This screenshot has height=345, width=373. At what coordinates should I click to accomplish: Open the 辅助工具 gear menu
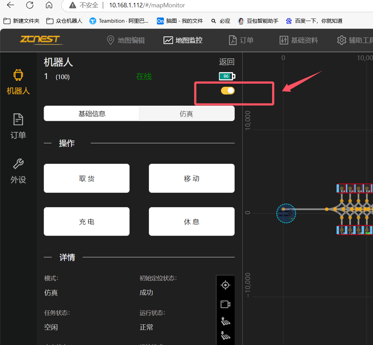tap(355, 40)
